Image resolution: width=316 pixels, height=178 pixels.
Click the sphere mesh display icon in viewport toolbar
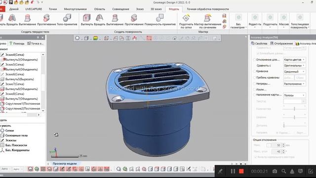(x=77, y=38)
